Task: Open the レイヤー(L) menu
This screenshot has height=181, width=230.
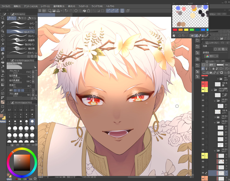Action: pos(45,6)
